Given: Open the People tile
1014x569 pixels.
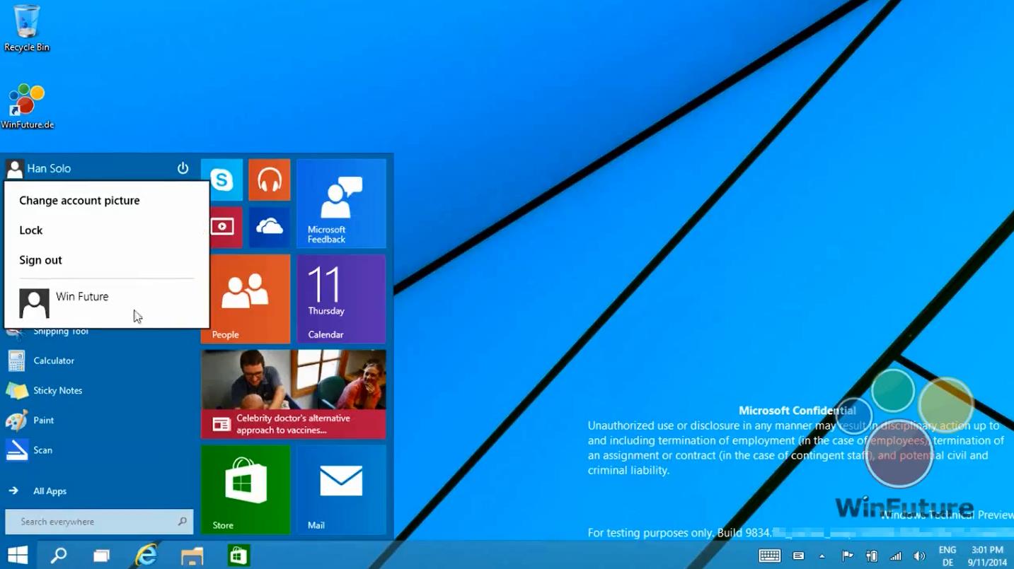Looking at the screenshot, I should [246, 299].
